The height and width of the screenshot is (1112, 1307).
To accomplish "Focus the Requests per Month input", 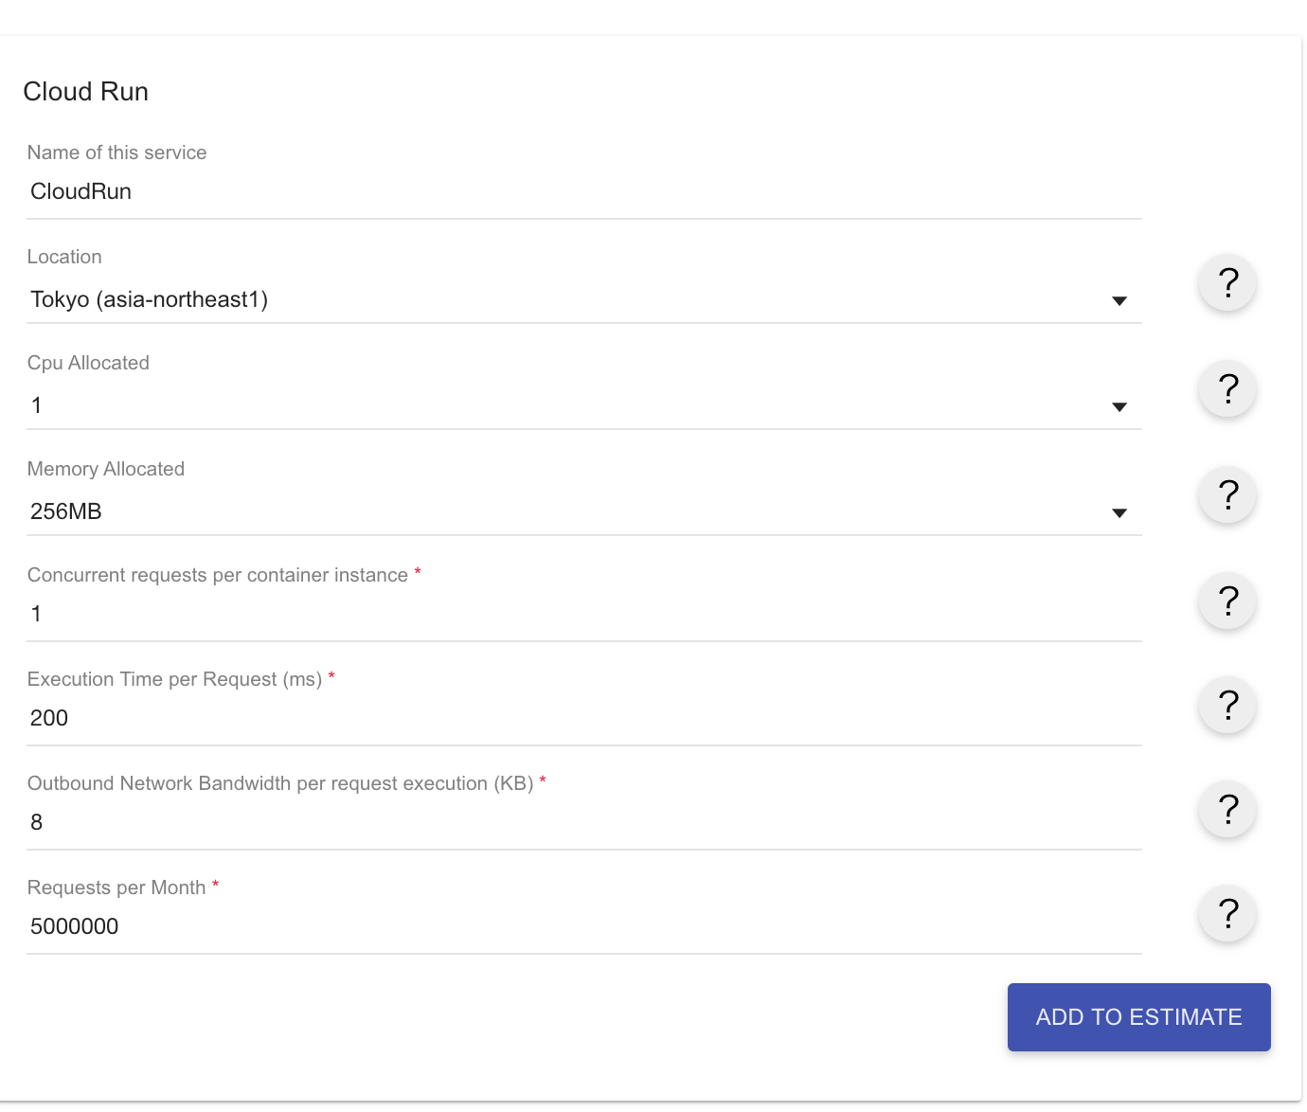I will pyautogui.click(x=584, y=927).
